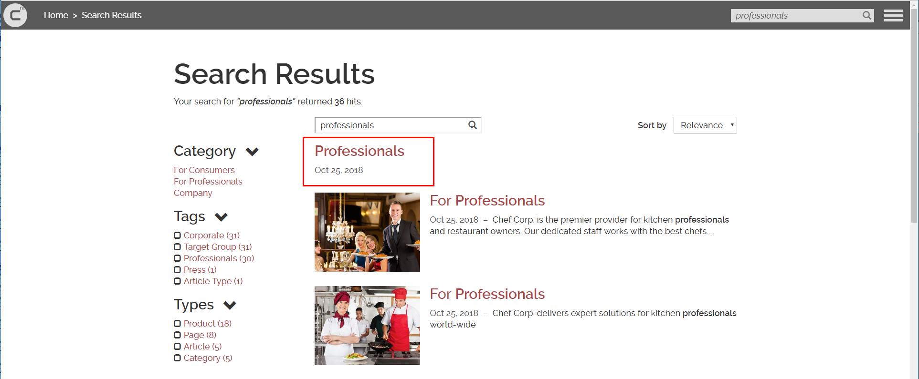Image resolution: width=919 pixels, height=379 pixels.
Task: Check the Article (5) type checkbox
Action: tap(177, 347)
